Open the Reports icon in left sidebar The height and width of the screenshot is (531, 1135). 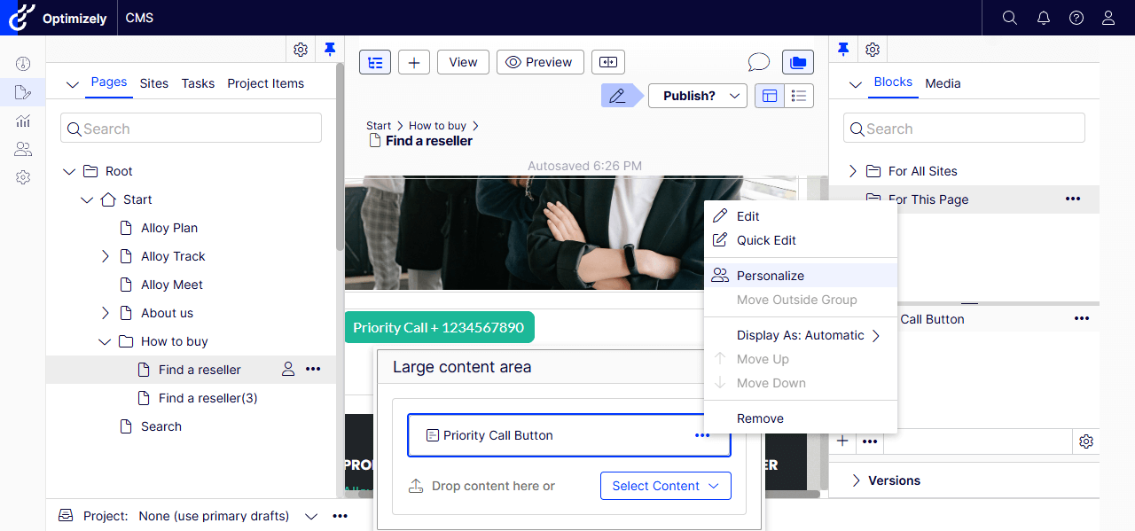pos(23,121)
